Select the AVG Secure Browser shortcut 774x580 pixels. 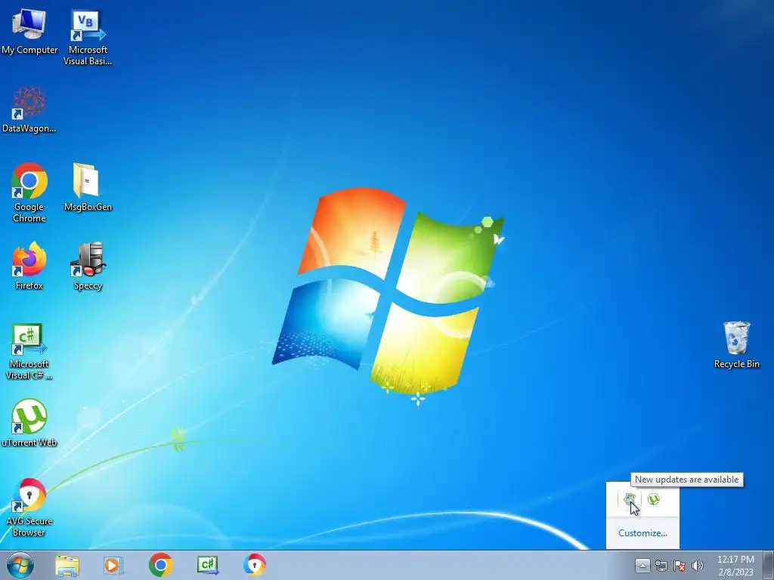point(29,507)
